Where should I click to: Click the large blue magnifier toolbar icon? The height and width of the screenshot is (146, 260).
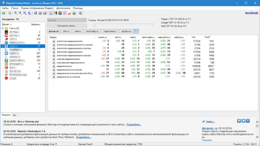click(35, 13)
